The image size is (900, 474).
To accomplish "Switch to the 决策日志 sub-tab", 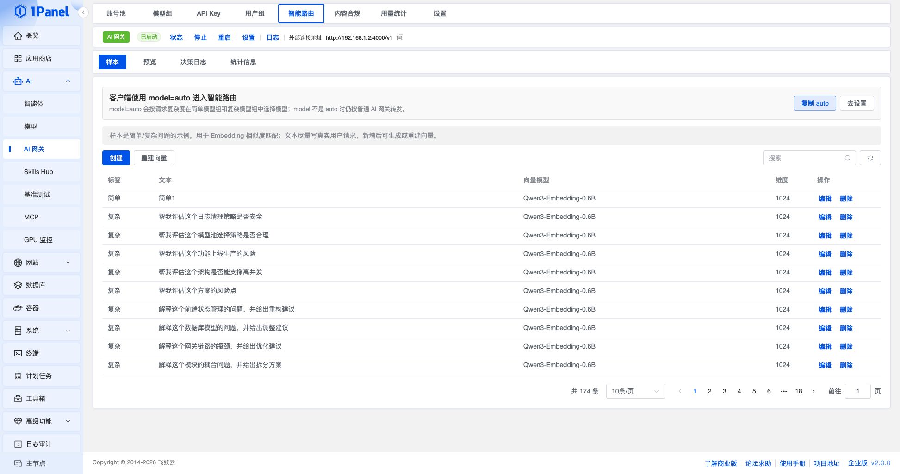I will pos(193,62).
